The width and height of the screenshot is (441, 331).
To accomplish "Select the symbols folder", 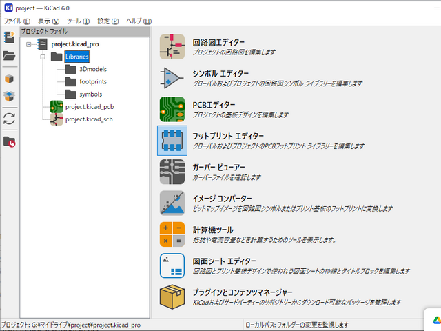I will pos(90,94).
